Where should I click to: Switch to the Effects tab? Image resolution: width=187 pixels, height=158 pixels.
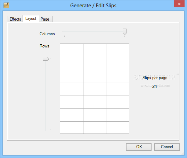[x=15, y=19]
